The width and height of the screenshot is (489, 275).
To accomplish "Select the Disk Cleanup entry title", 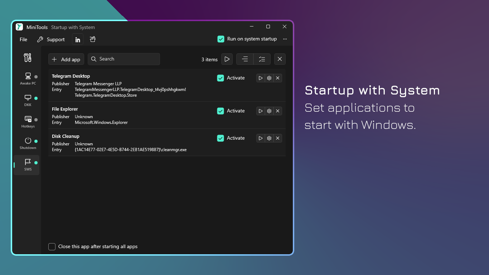I will 66,136.
